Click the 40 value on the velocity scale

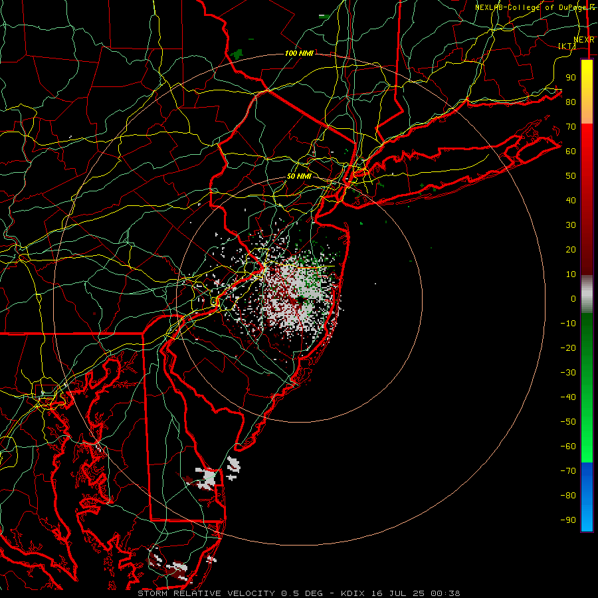pyautogui.click(x=571, y=200)
